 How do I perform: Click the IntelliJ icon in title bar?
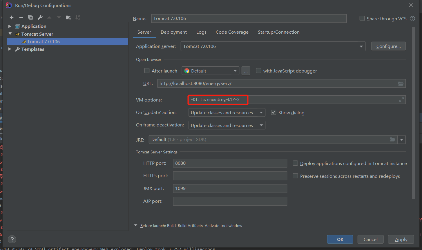pos(9,5)
